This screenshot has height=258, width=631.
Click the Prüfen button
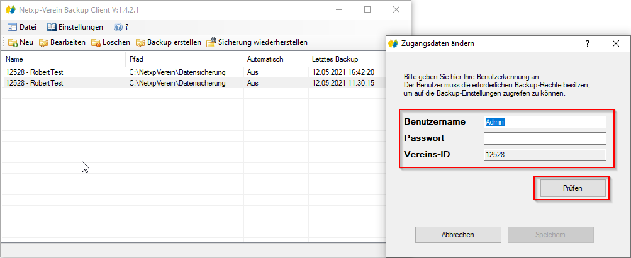click(572, 188)
